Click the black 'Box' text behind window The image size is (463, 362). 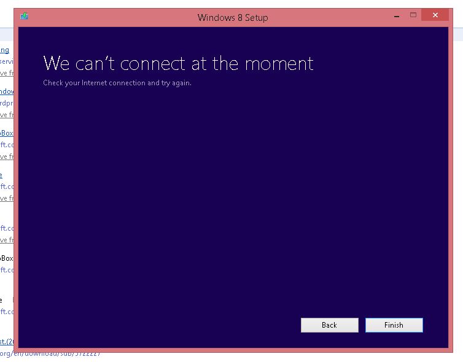click(x=7, y=258)
